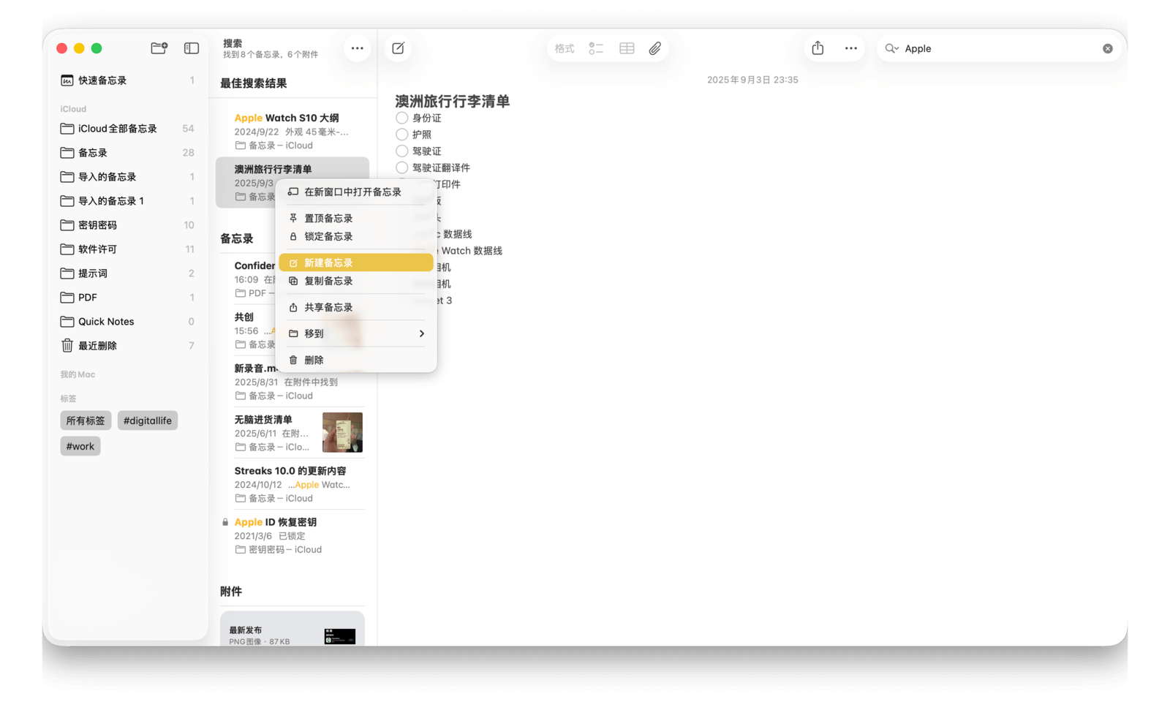Toggle the sidebar visibility icon
Viewport: 1170px width, 702px height.
192,48
